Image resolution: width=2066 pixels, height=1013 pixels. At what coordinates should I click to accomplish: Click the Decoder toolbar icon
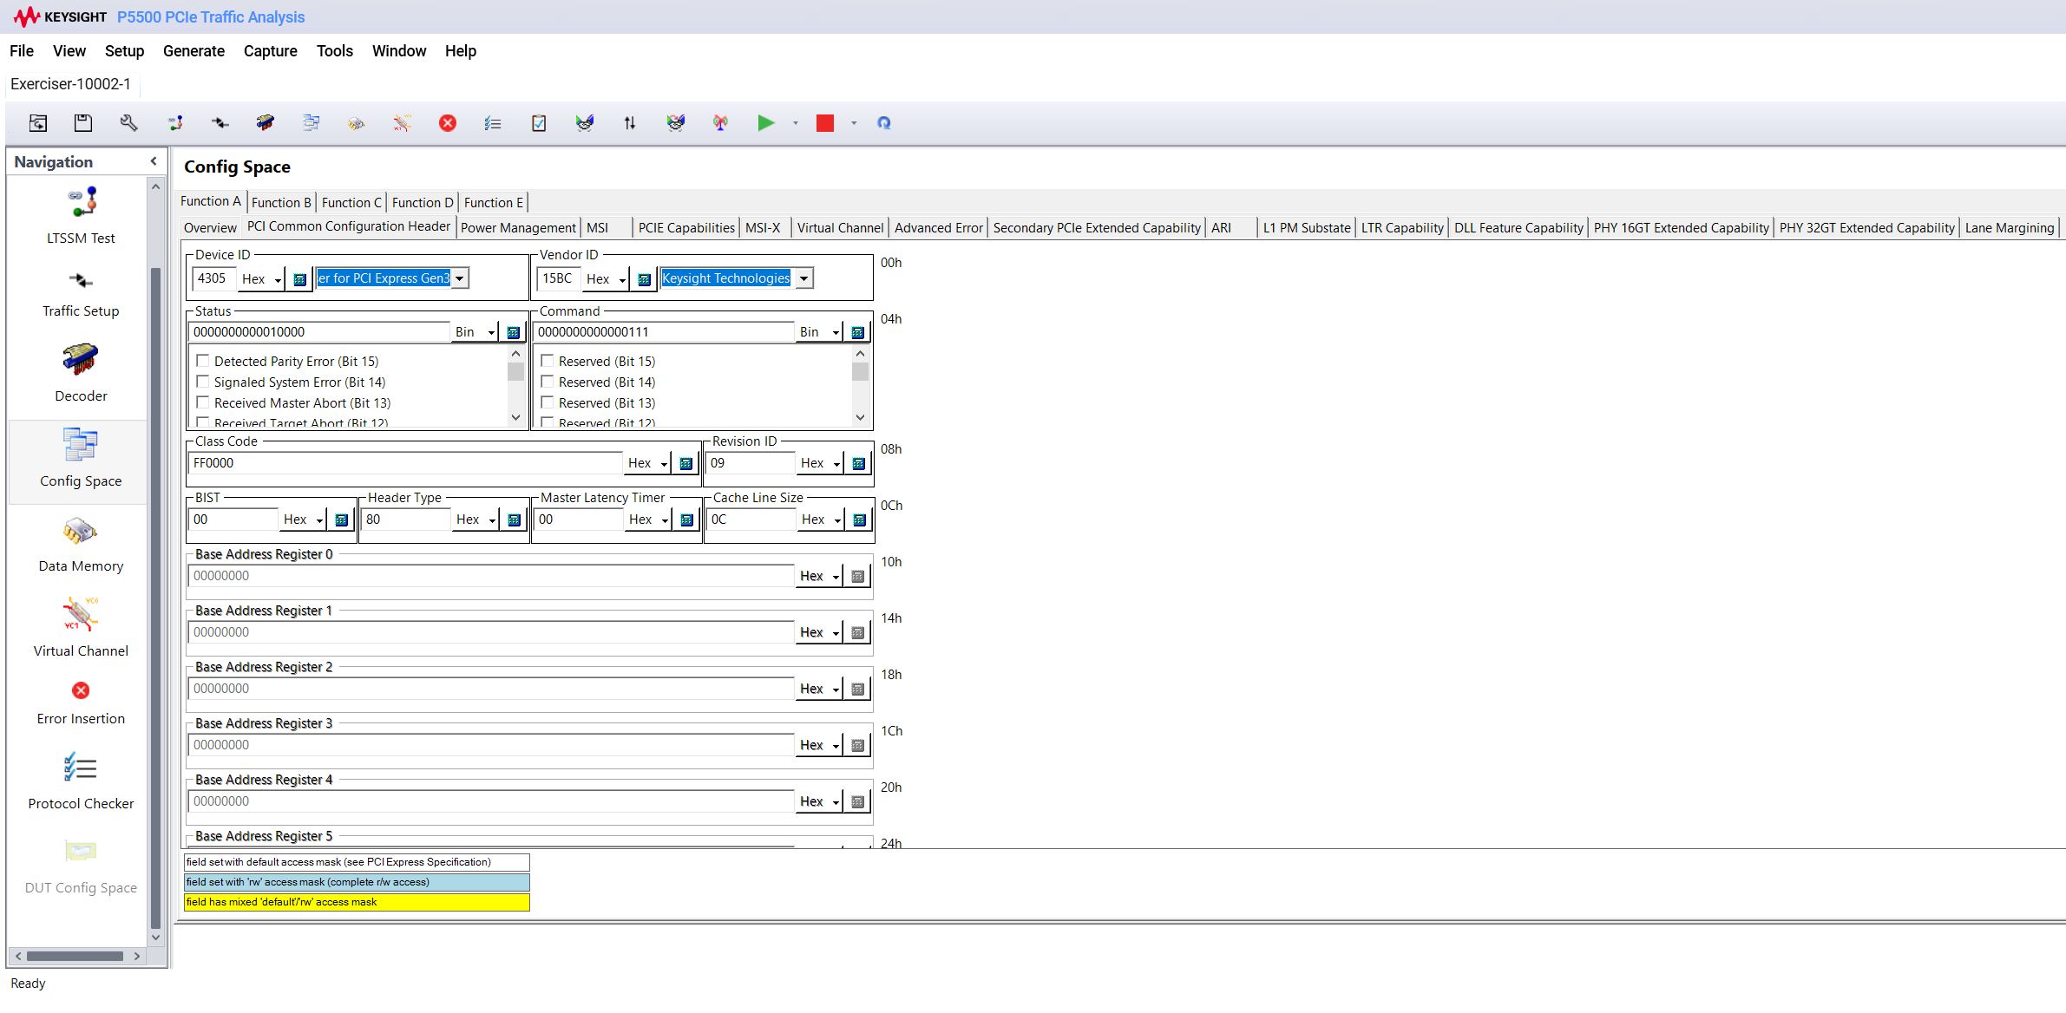click(x=266, y=123)
